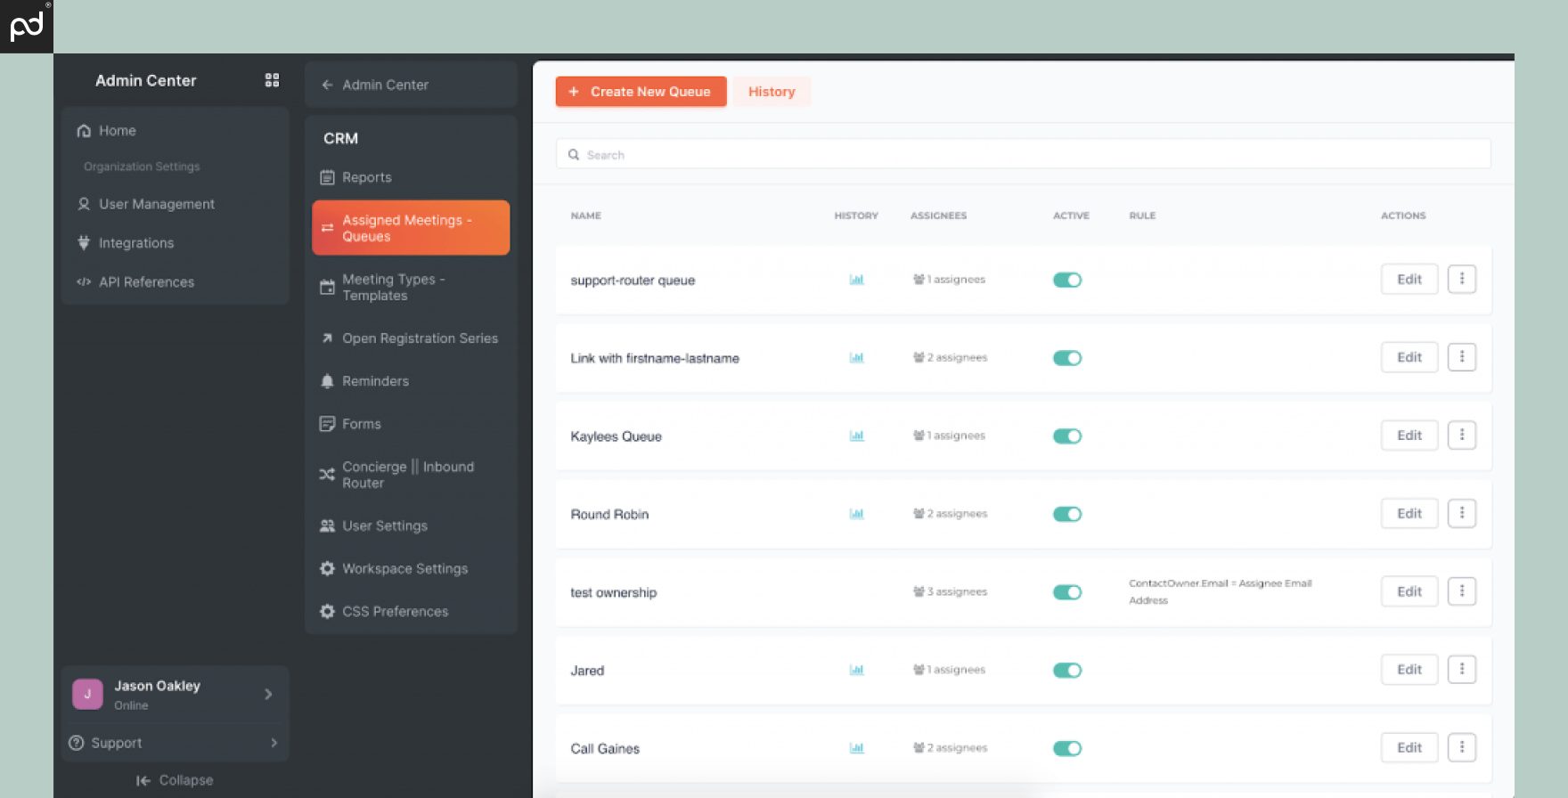Click "3 assignees" in test ownership row
The image size is (1568, 798).
click(950, 592)
